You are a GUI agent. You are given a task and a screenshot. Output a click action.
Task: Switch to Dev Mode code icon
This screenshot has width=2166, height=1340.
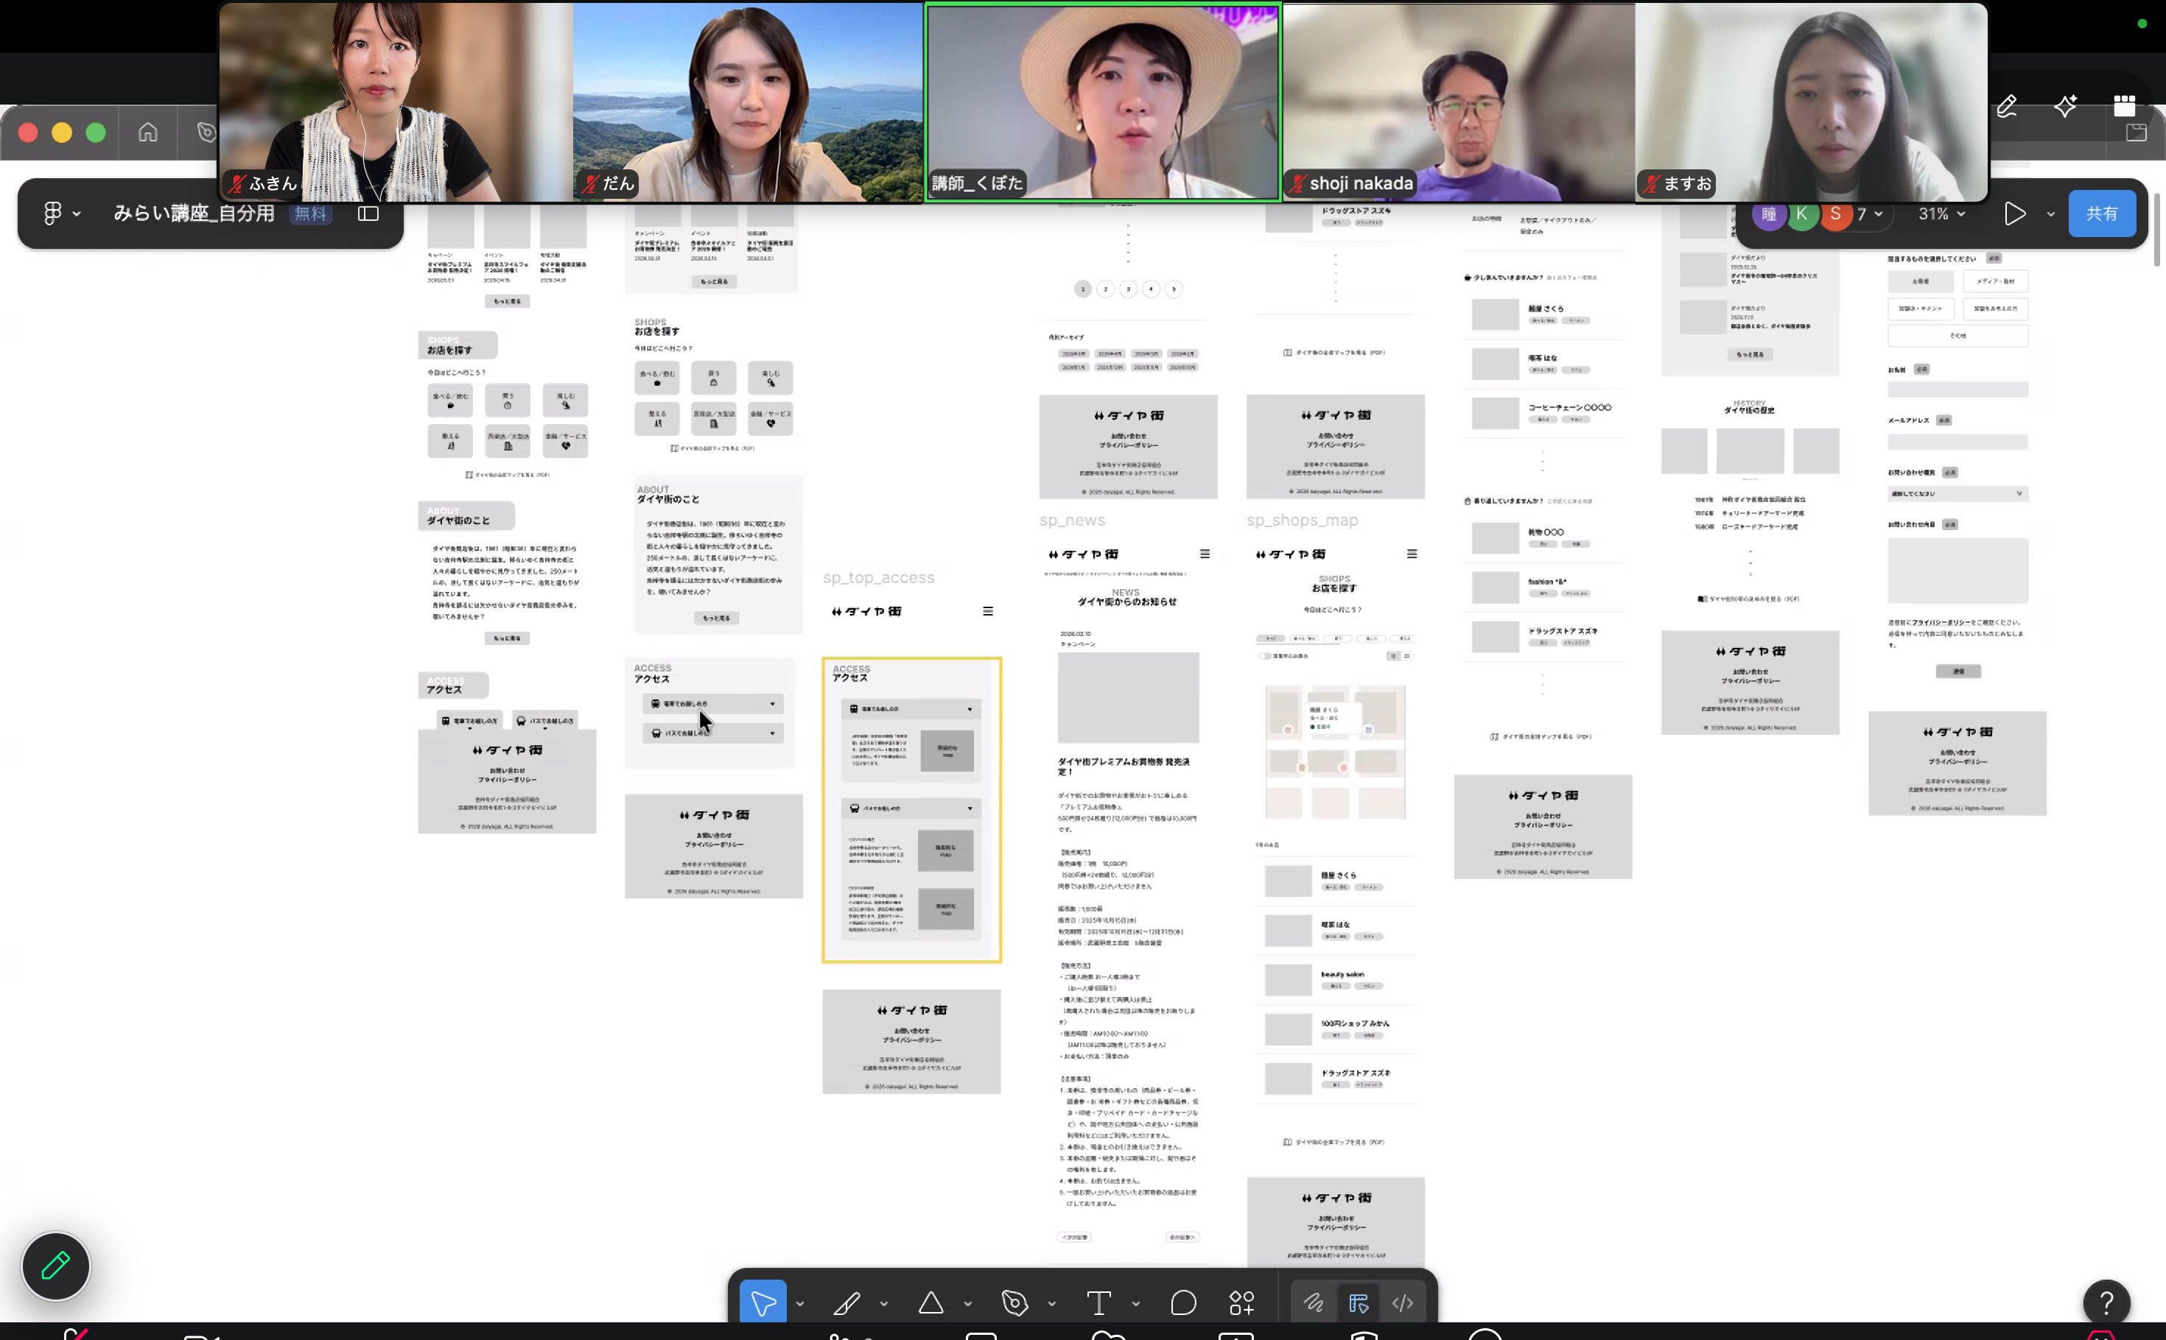point(1403,1302)
